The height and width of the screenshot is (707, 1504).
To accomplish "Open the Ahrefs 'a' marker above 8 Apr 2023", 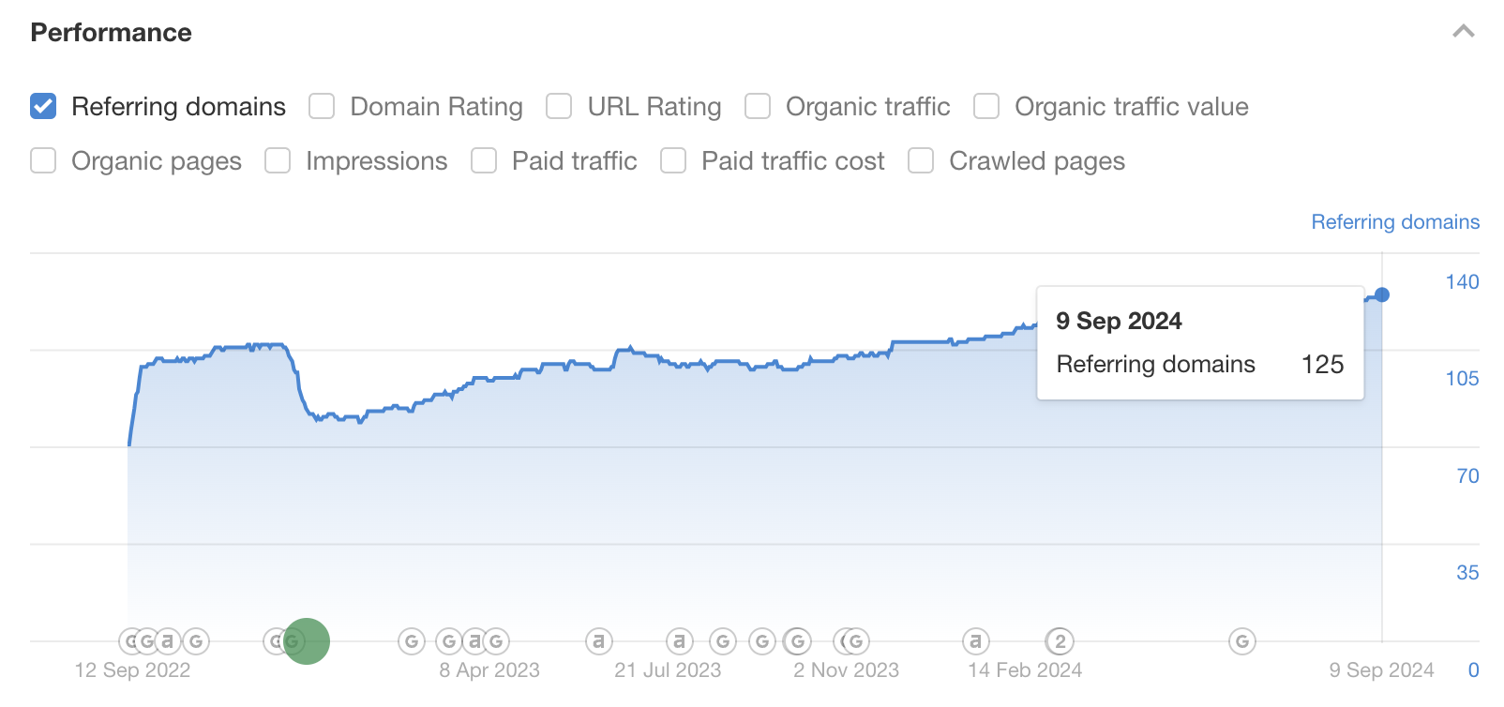I will (474, 641).
